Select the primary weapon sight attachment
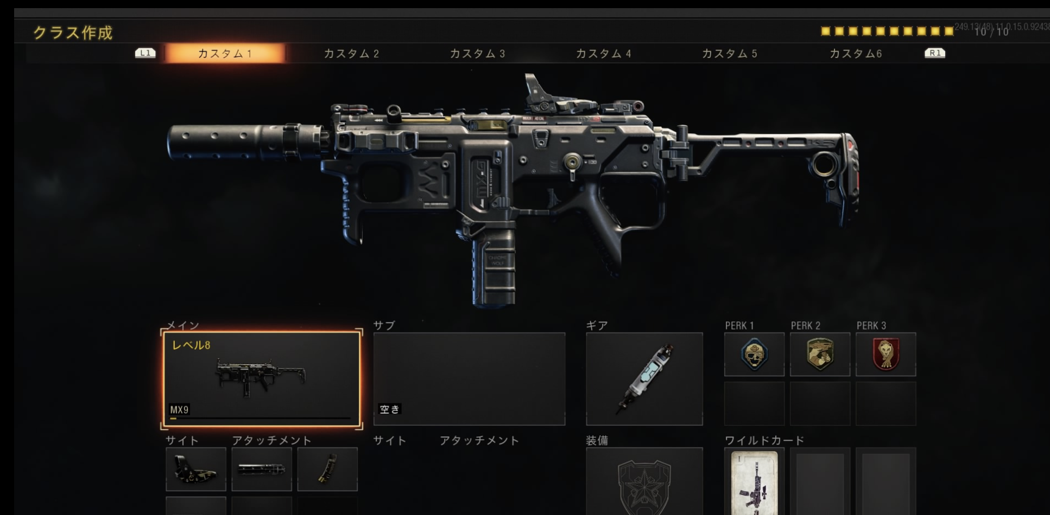Viewport: 1050px width, 515px height. [x=196, y=469]
